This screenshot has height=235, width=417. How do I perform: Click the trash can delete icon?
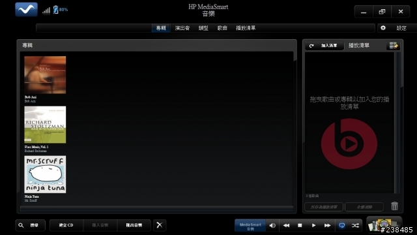(394, 206)
